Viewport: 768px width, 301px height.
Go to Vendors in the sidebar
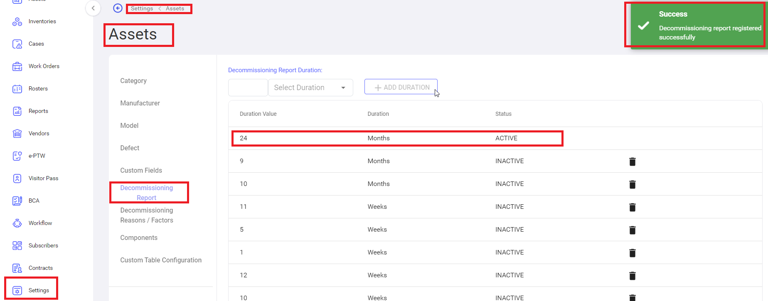(x=39, y=133)
